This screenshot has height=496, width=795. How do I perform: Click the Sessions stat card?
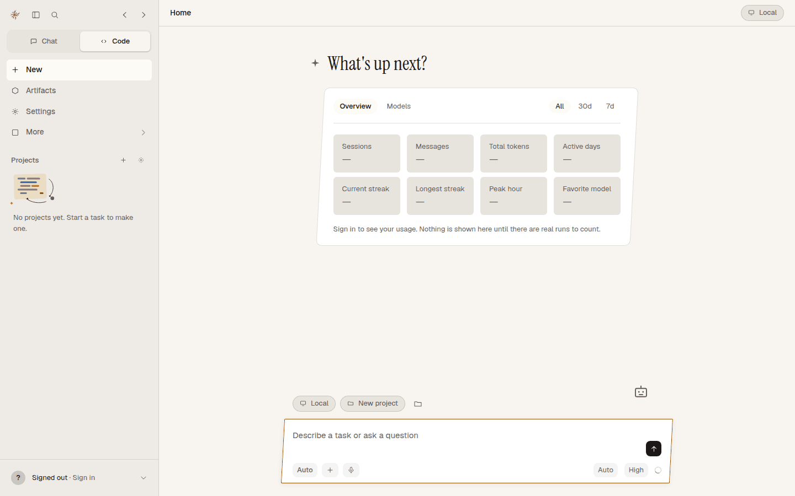[x=367, y=153]
